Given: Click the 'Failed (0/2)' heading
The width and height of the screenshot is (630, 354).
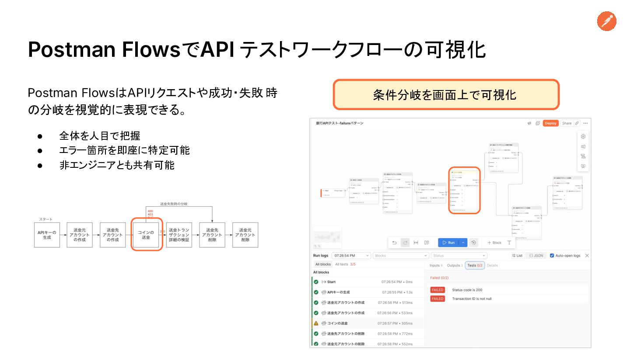Looking at the screenshot, I should 439,278.
